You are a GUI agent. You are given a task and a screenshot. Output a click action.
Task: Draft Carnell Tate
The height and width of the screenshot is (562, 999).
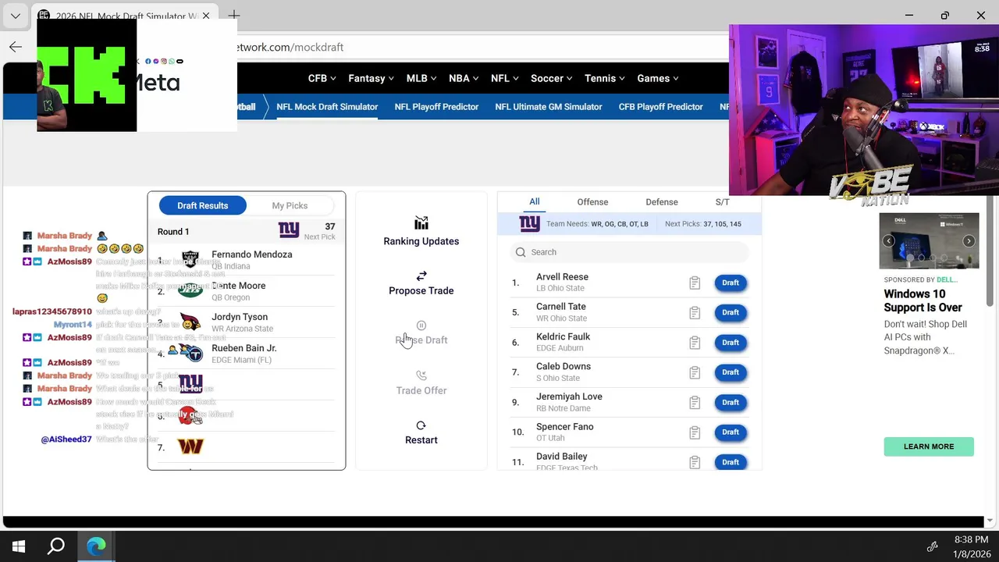[x=731, y=312]
